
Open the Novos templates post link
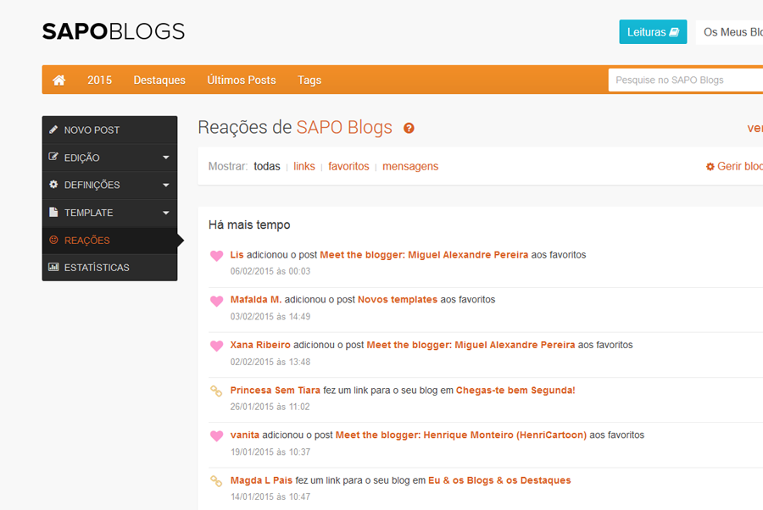[398, 300]
